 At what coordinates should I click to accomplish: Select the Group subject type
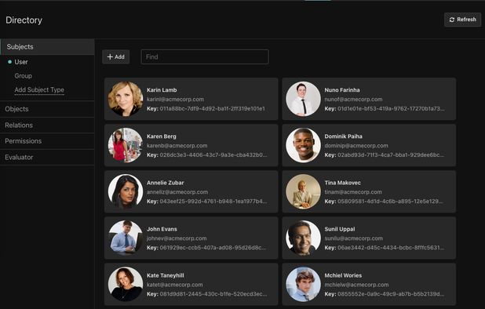[x=24, y=76]
